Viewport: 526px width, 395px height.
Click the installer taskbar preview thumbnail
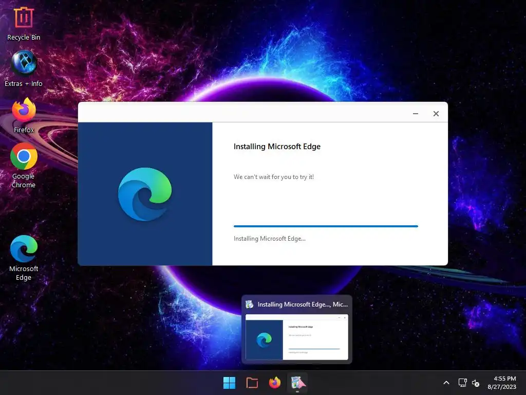pos(297,337)
